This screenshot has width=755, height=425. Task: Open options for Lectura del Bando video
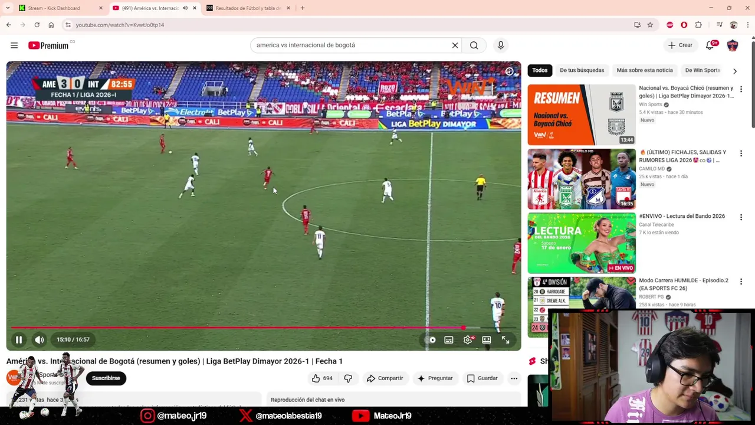(x=741, y=217)
